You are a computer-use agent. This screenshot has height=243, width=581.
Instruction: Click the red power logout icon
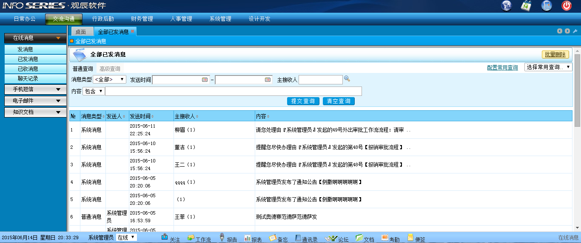(x=567, y=6)
